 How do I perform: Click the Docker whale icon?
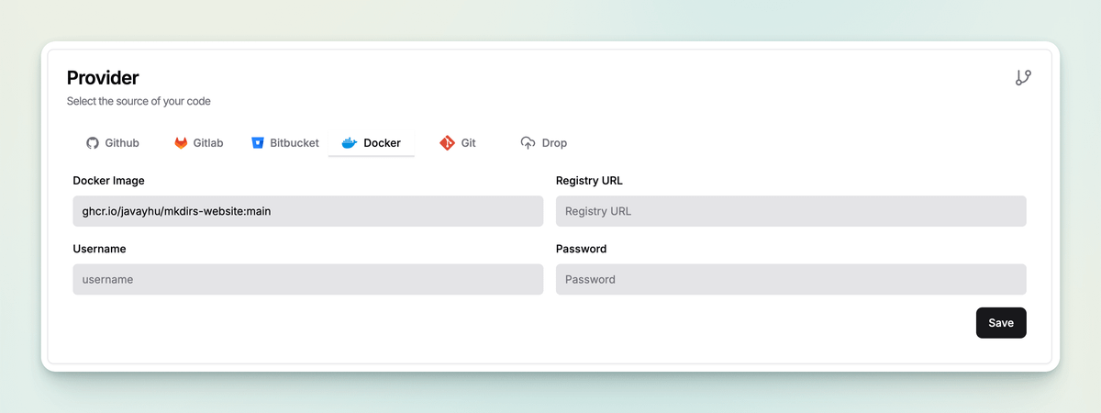click(349, 143)
